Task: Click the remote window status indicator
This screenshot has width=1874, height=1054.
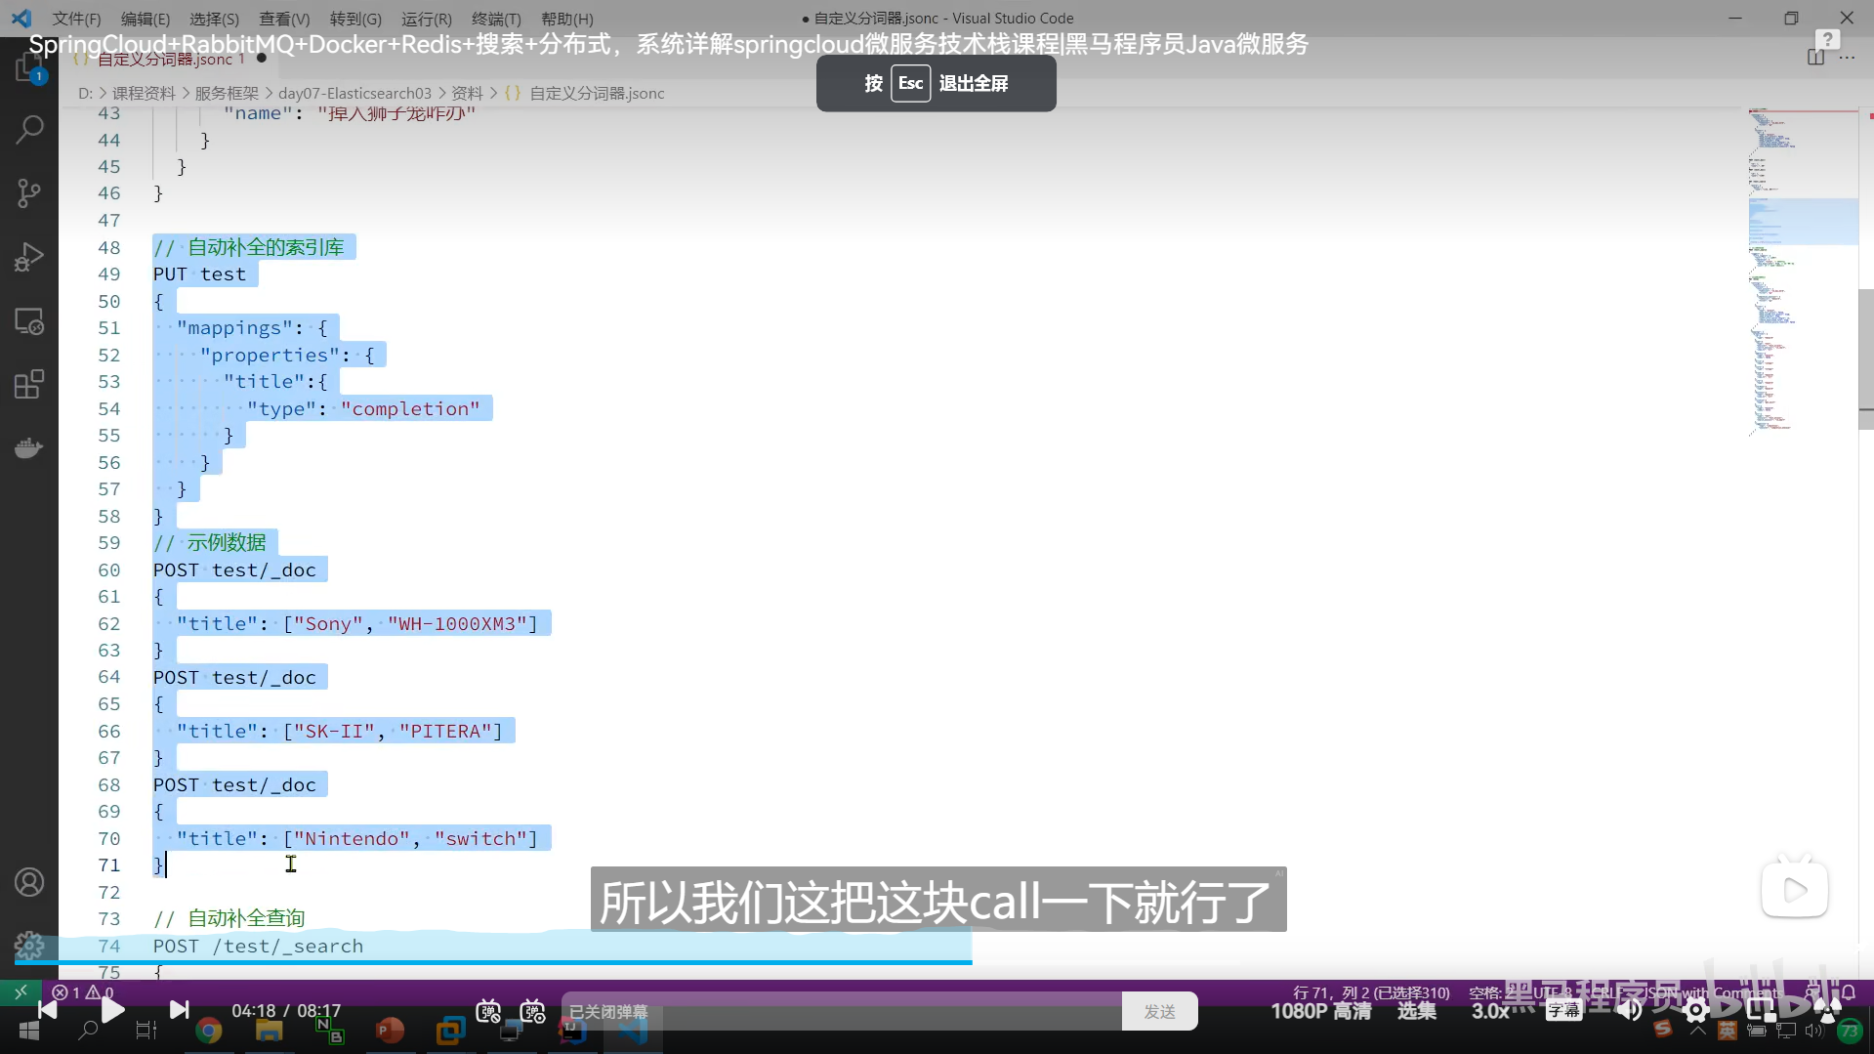Action: [x=21, y=992]
